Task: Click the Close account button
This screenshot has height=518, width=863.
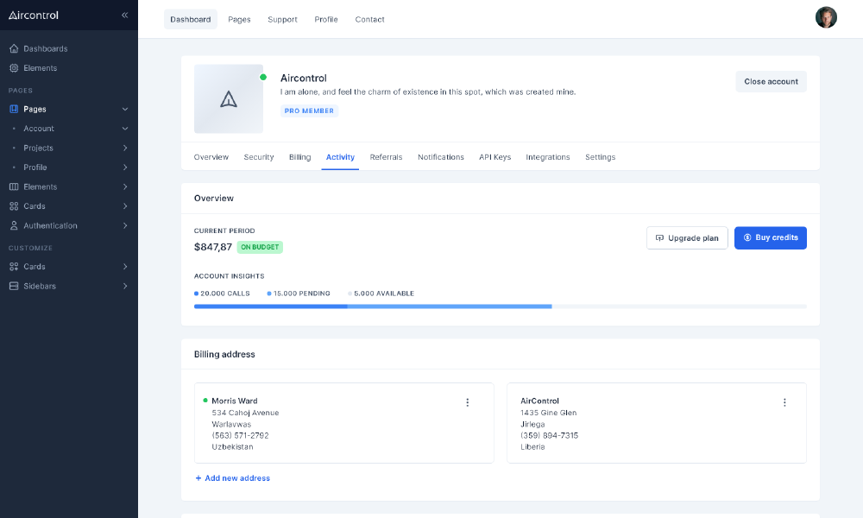Action: (x=771, y=81)
